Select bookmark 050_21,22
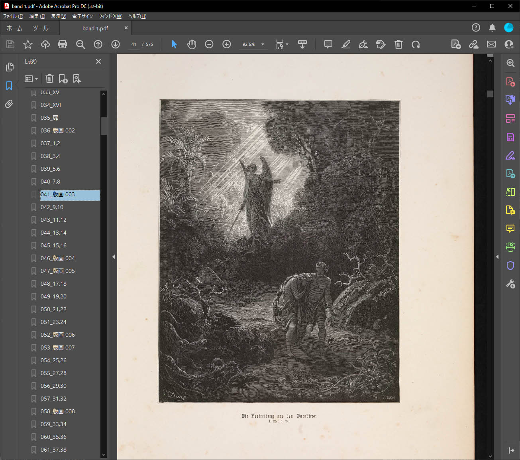 pyautogui.click(x=53, y=309)
